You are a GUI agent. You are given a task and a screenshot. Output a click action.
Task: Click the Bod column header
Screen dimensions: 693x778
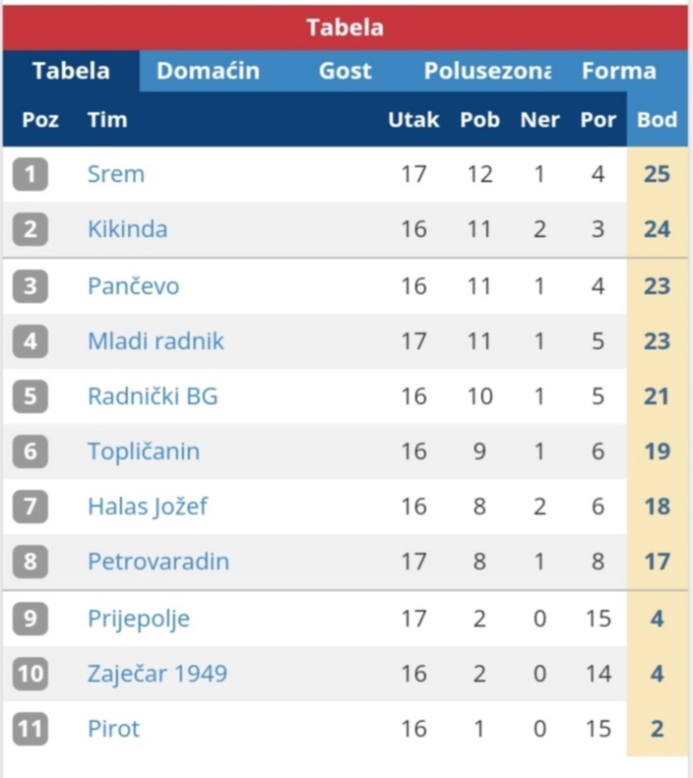coord(658,120)
